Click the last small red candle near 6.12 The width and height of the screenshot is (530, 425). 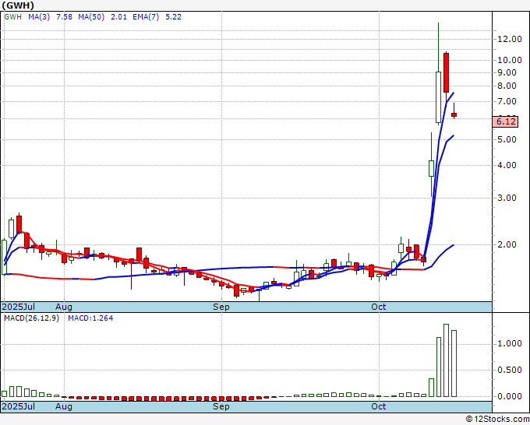pyautogui.click(x=454, y=114)
